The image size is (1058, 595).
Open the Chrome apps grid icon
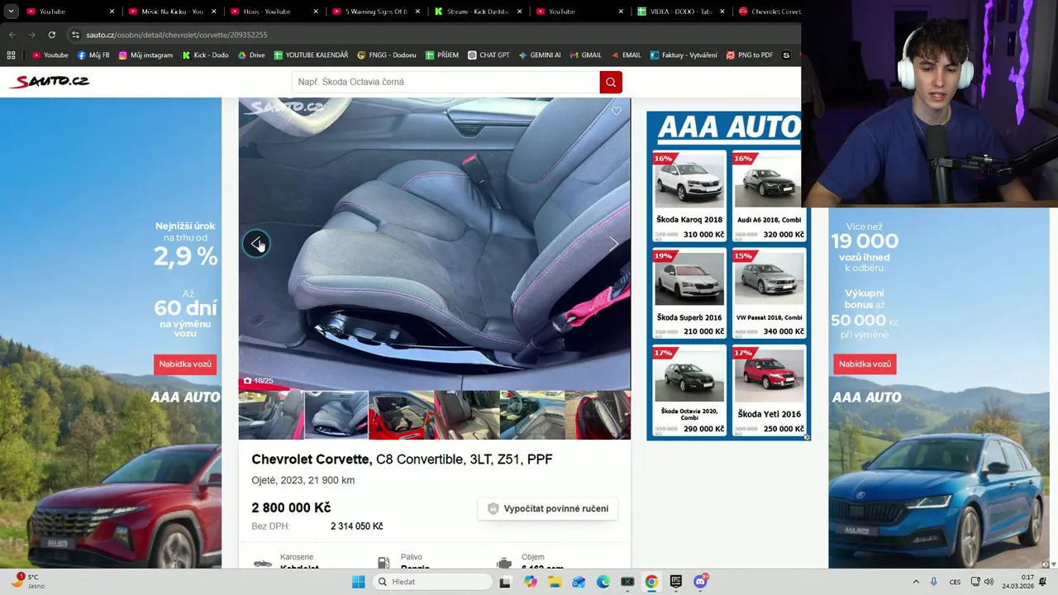point(11,55)
